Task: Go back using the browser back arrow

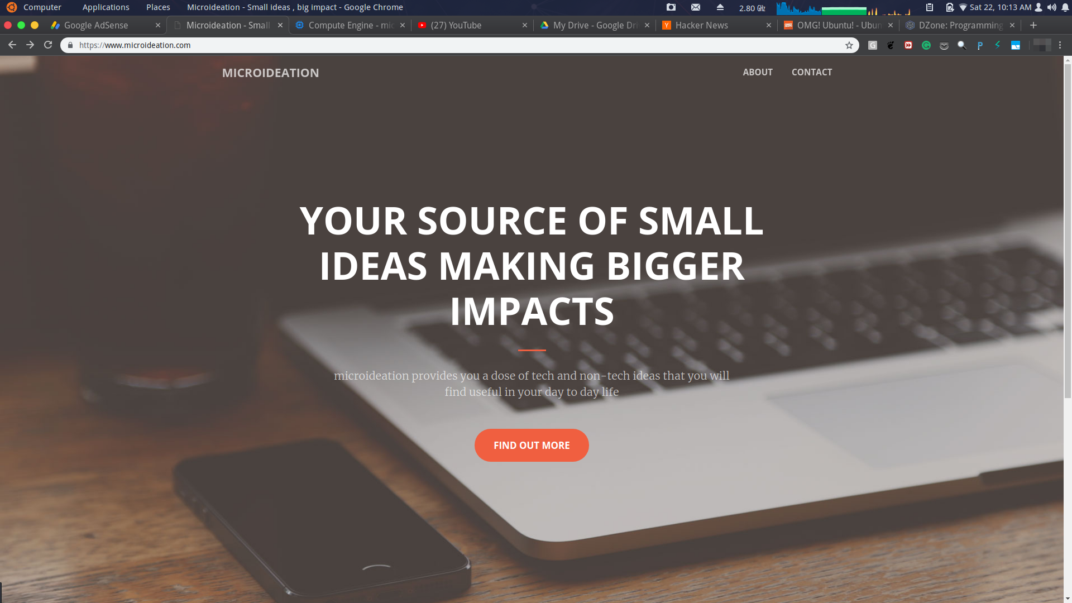Action: [12, 45]
